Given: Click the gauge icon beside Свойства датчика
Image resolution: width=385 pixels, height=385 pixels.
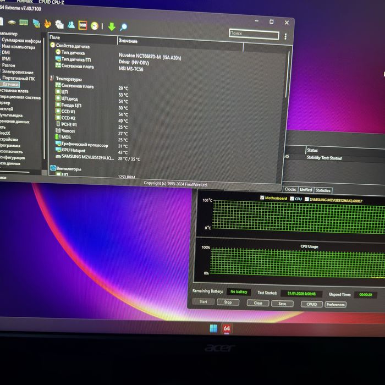Looking at the screenshot, I should [53, 45].
